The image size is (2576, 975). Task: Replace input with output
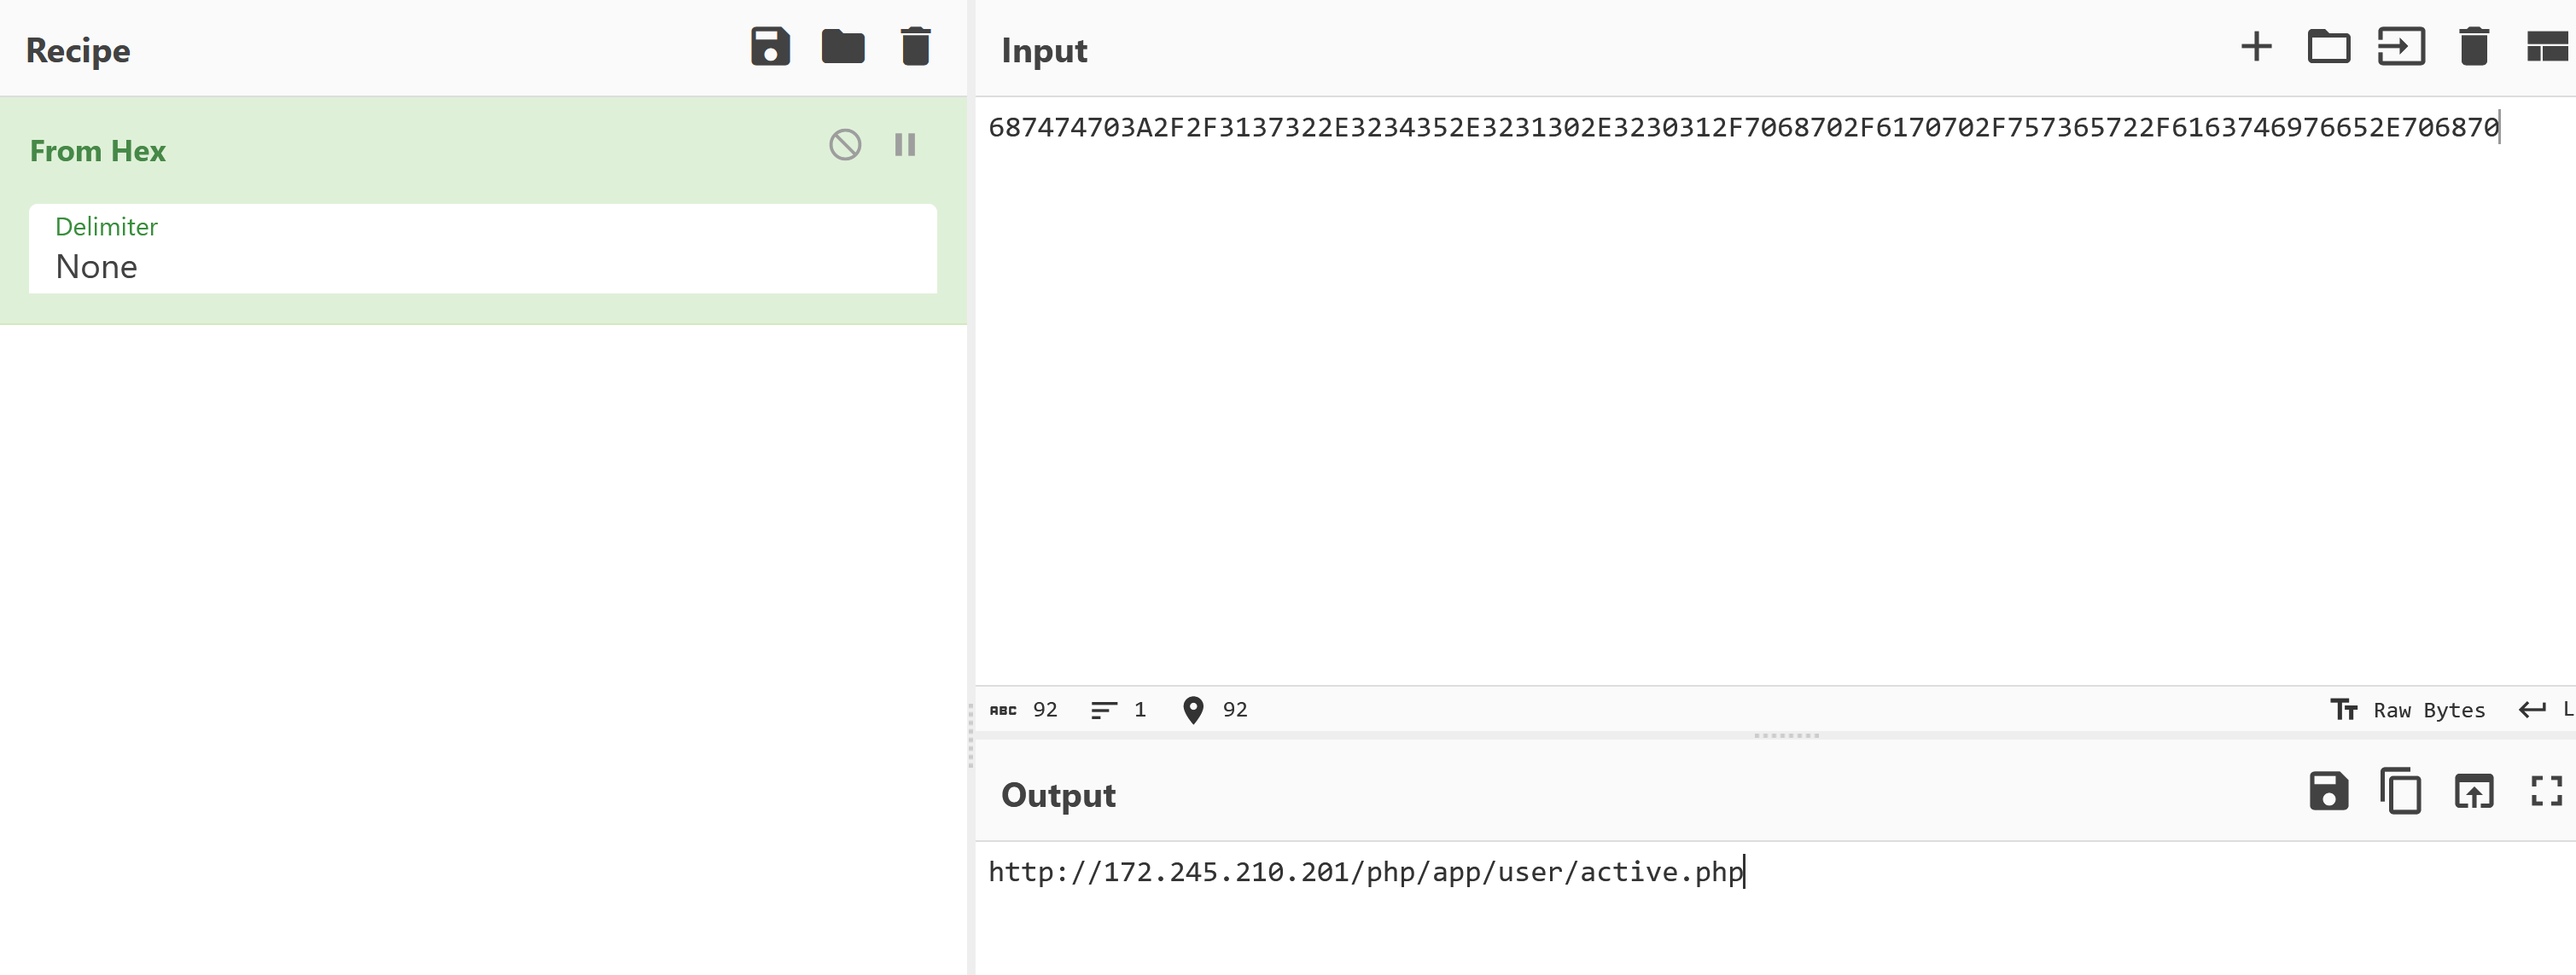tap(2473, 792)
